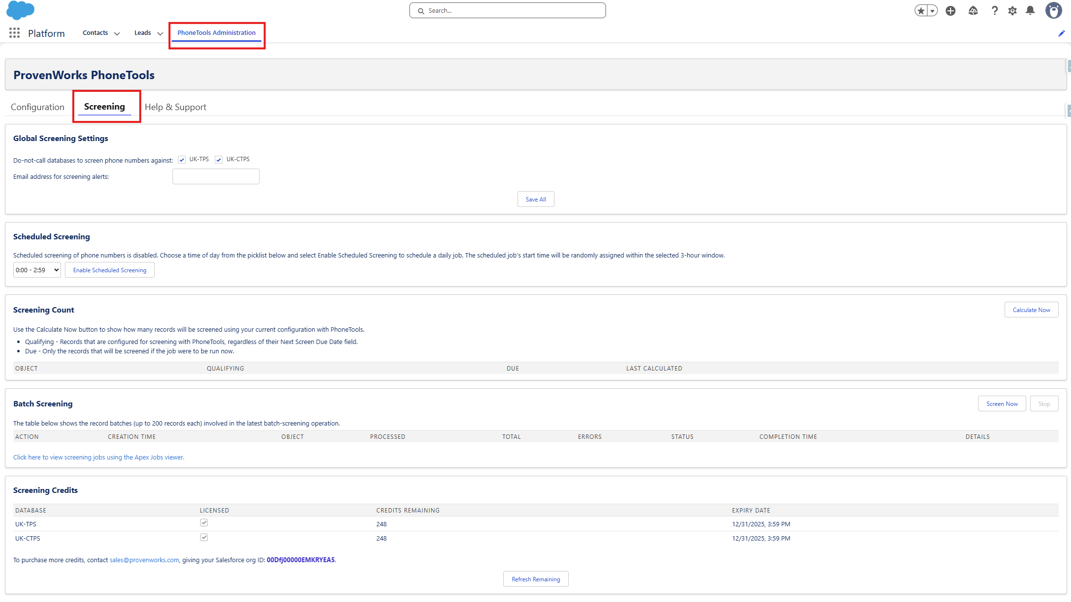
Task: Open the help question mark icon
Action: 994,10
